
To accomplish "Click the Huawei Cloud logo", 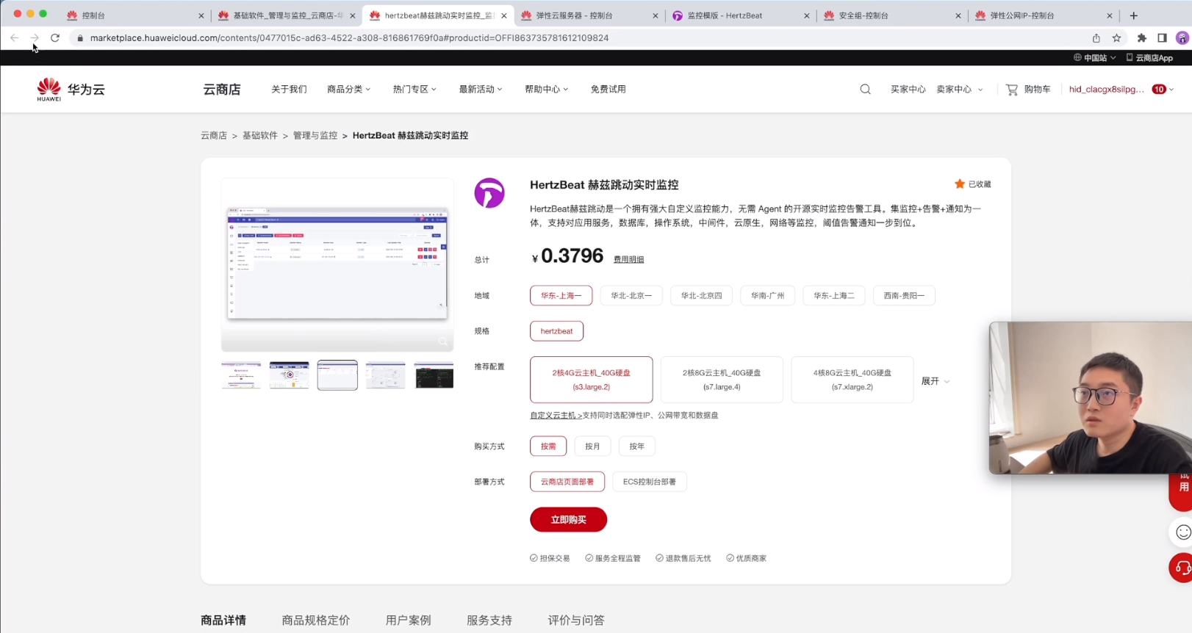I will click(71, 90).
